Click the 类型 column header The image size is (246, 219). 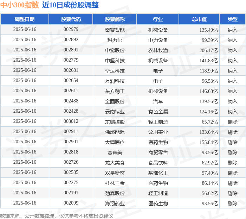[233, 19]
